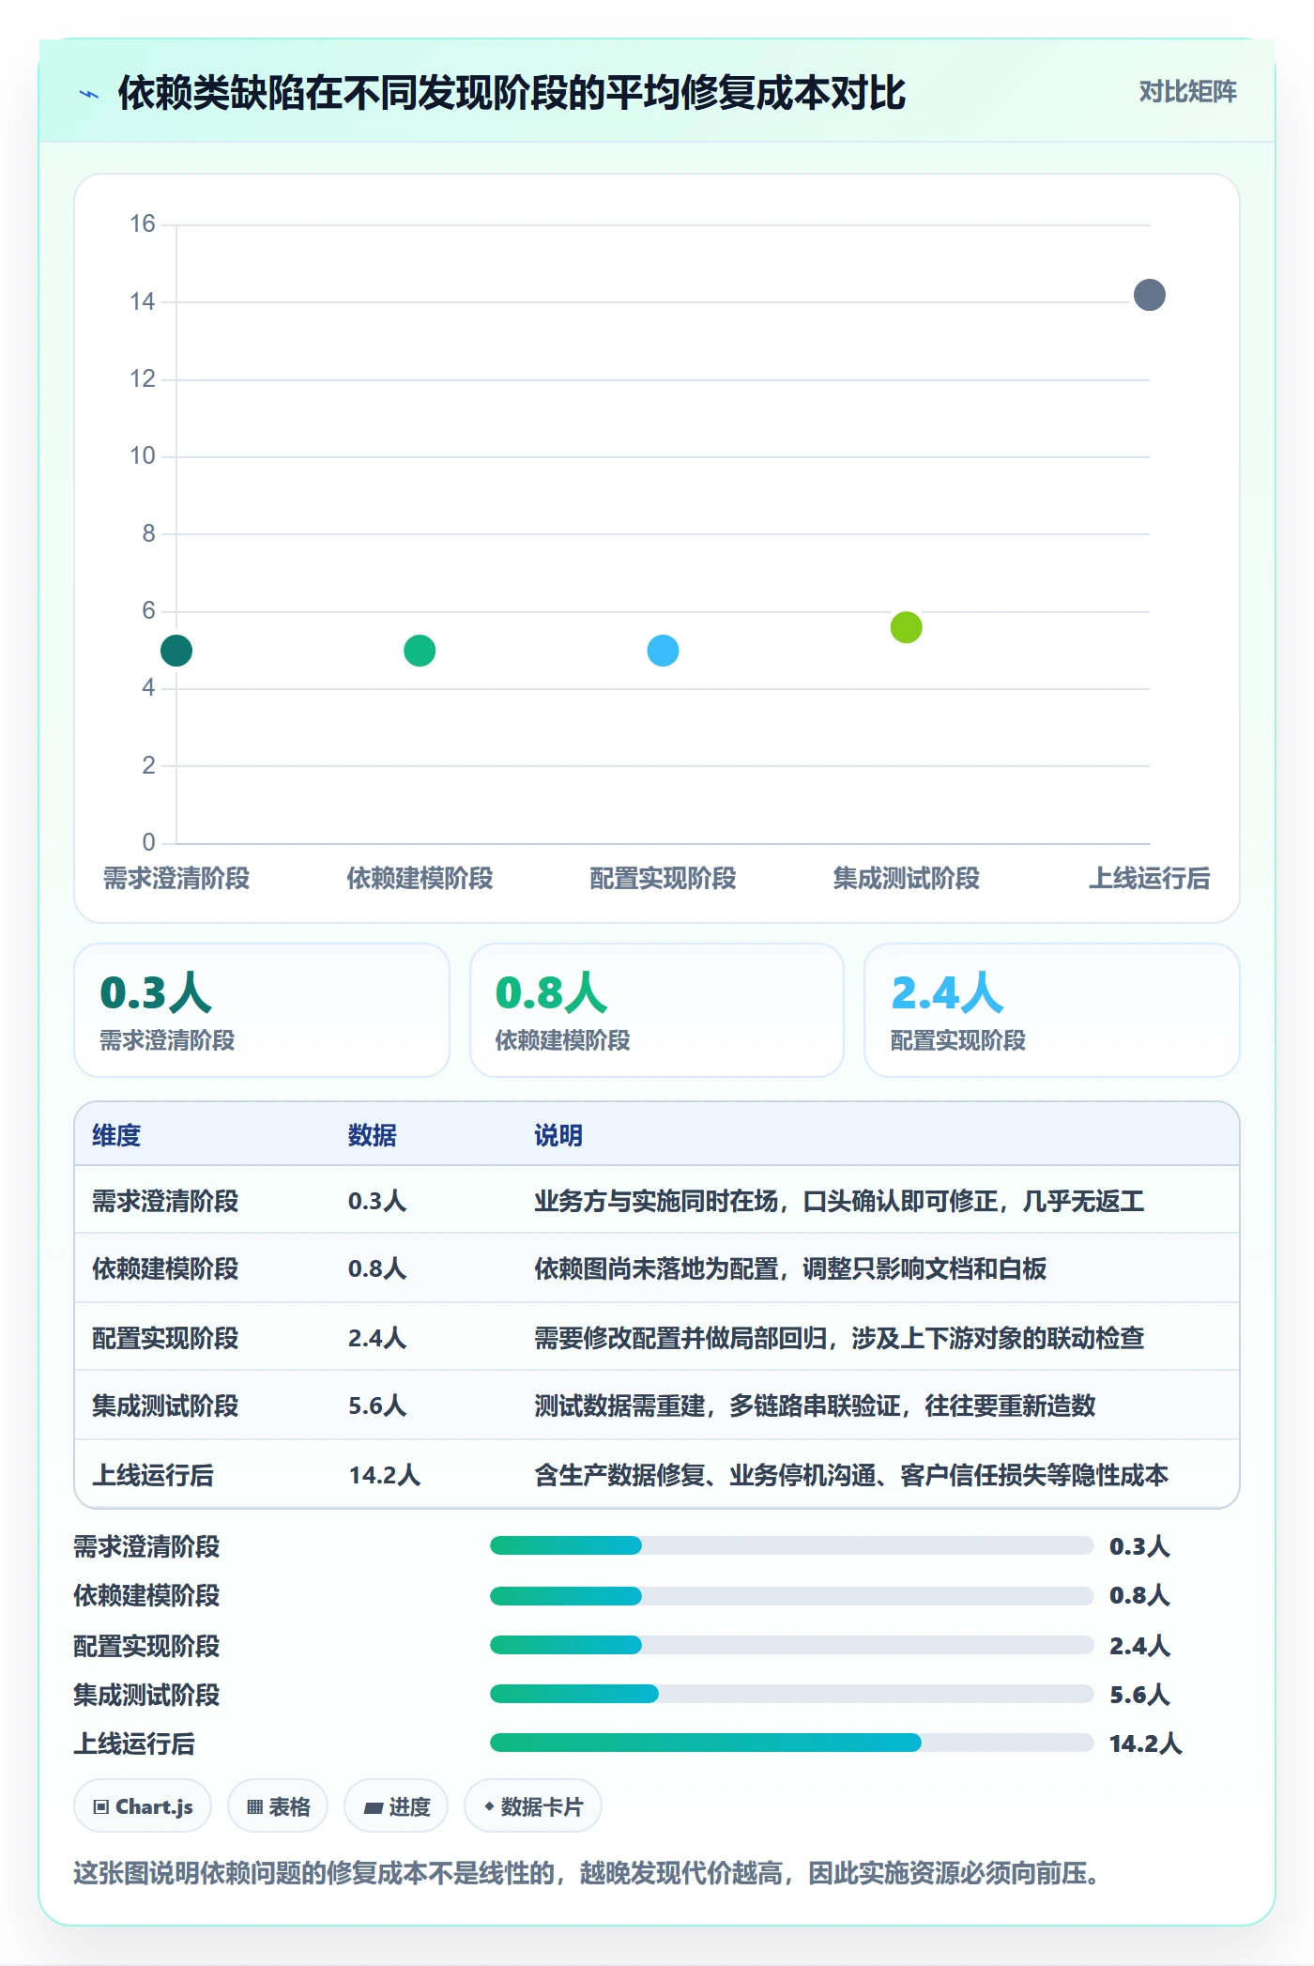Click the lightning icon beside the title

[x=89, y=94]
